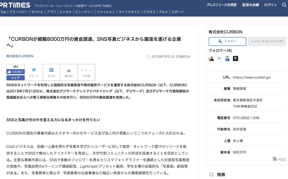Click the capital value 990万円
288x179 pixels.
(239, 152)
